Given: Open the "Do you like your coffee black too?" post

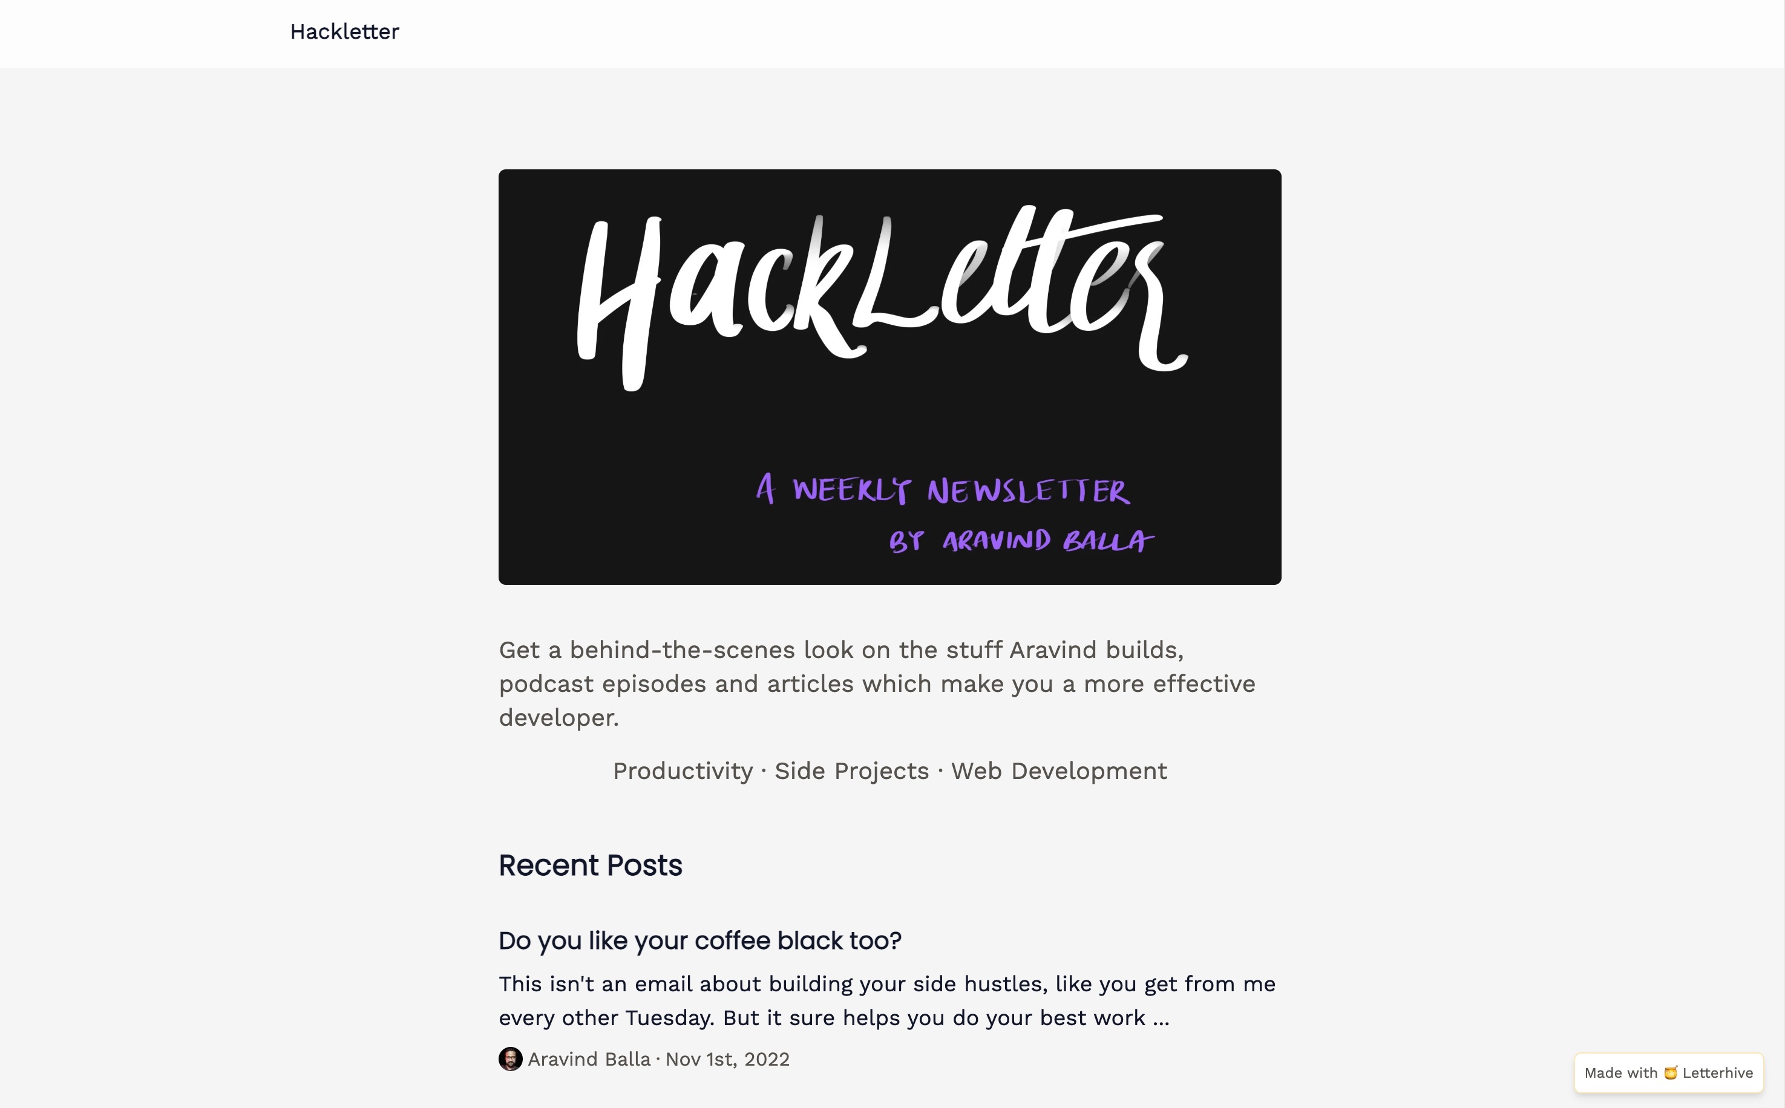Looking at the screenshot, I should click(x=699, y=941).
